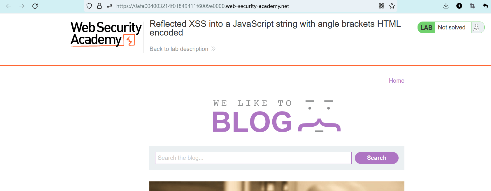Screen dimensions: 491x191
Task: Click the address bar URL text
Action: 203,6
